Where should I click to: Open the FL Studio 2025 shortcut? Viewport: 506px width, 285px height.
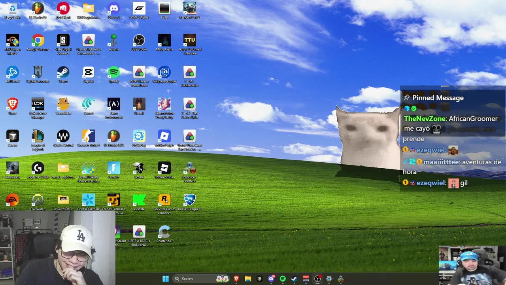[x=114, y=139]
